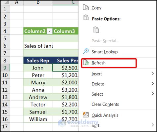
Task: Open the Column2 filter dropdown arrow
Action: pyautogui.click(x=50, y=31)
